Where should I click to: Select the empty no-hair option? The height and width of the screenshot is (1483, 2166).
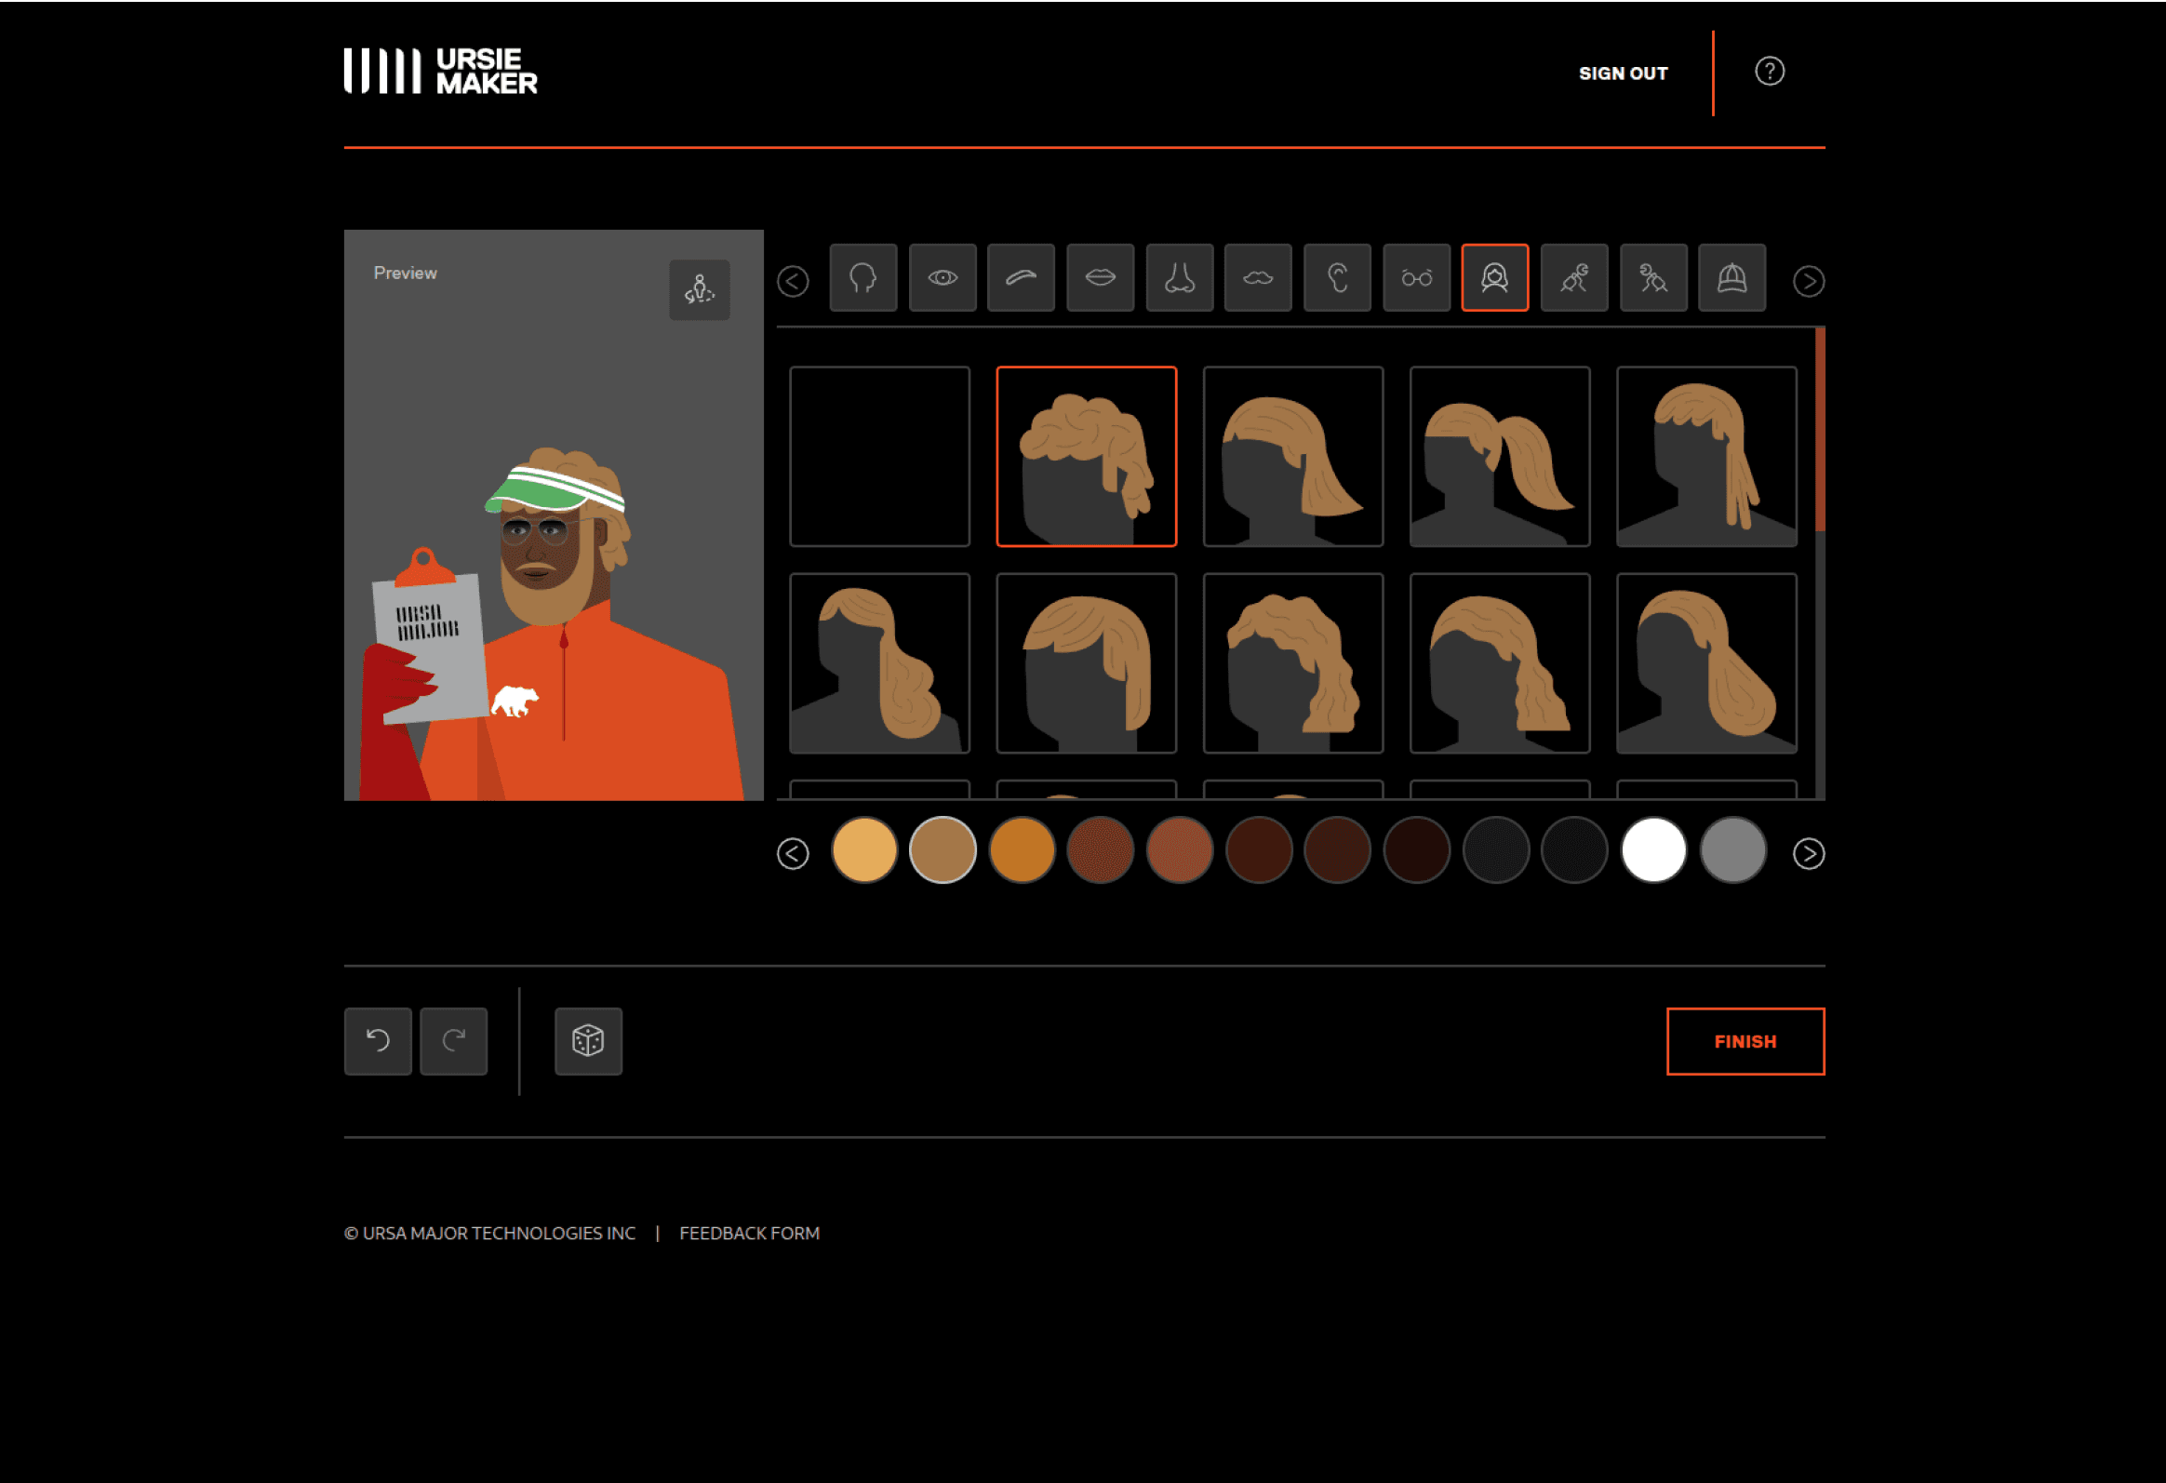click(x=879, y=456)
